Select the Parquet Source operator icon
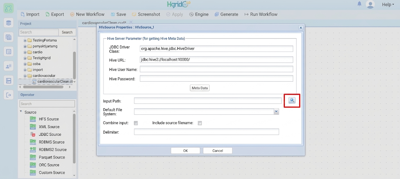This screenshot has height=179, width=400. pos(33,157)
